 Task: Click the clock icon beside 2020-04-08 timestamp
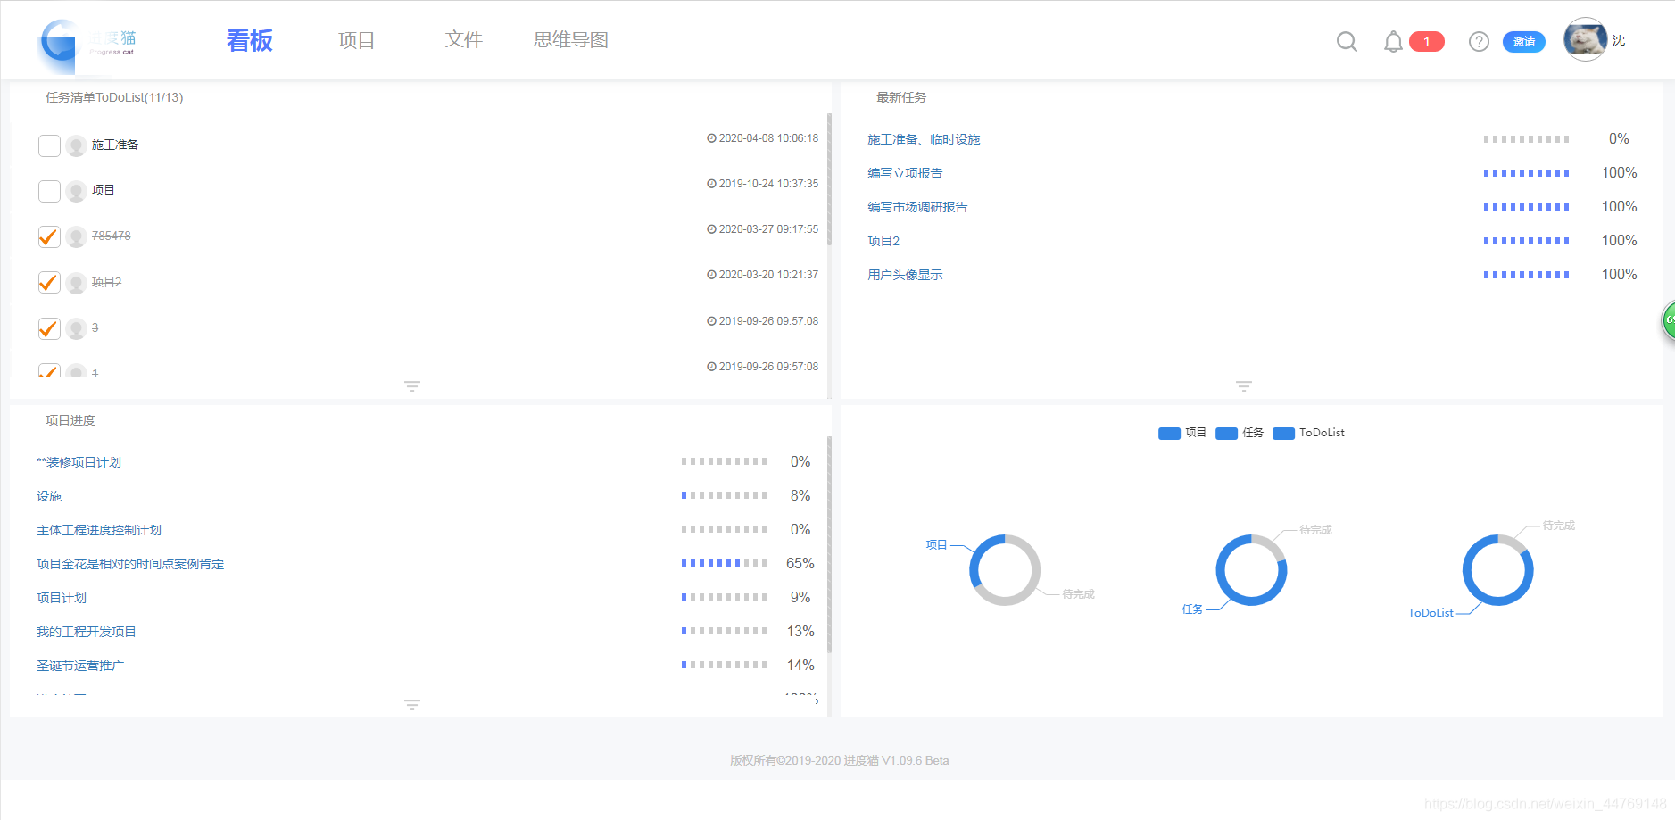click(x=709, y=137)
